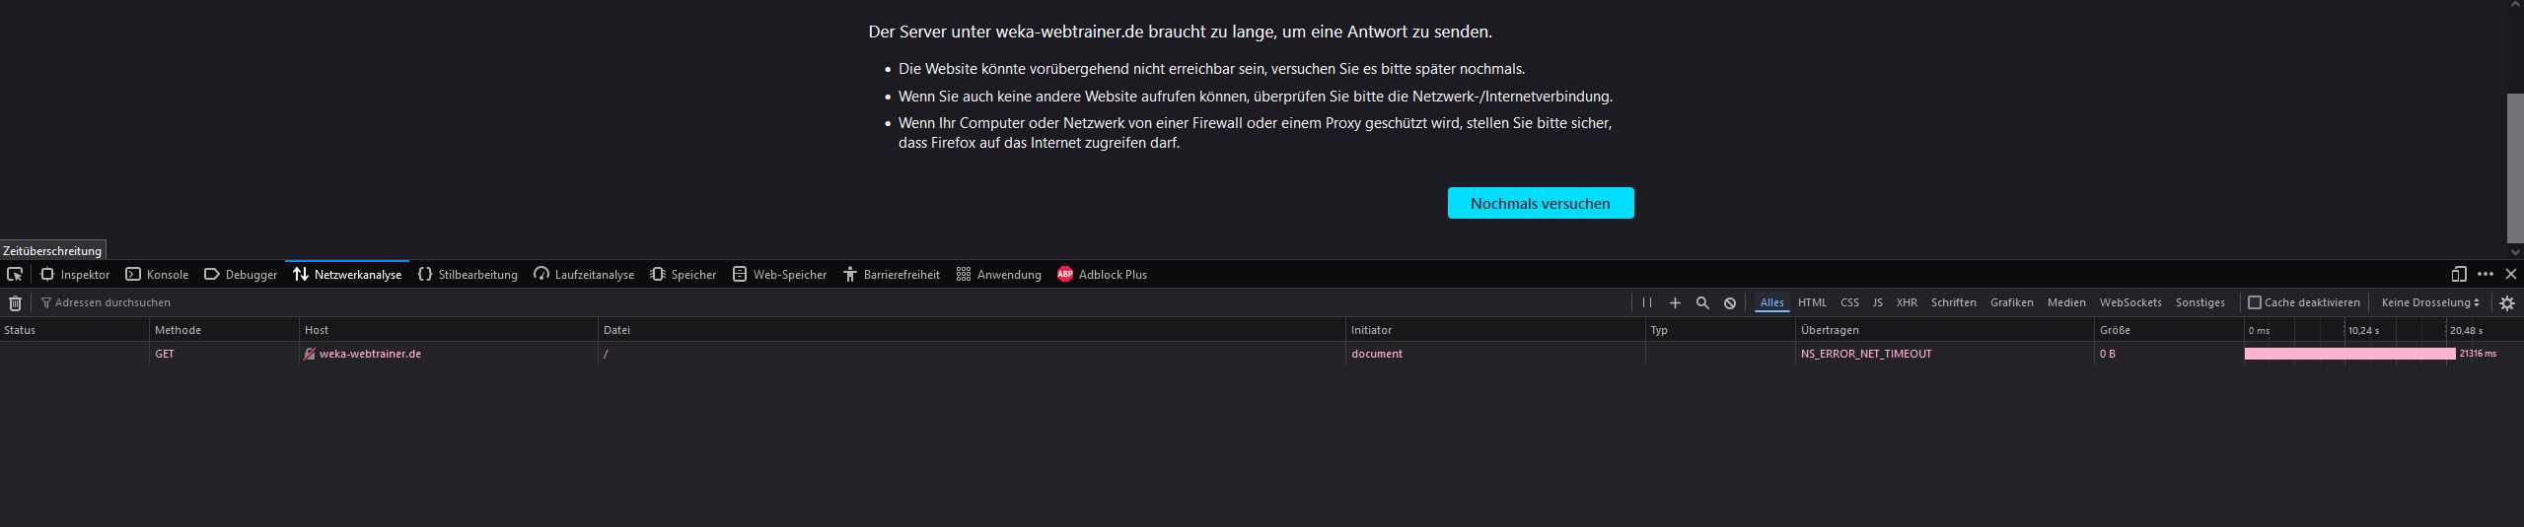Click the page vertical scrollbar thumb

(x=2515, y=168)
